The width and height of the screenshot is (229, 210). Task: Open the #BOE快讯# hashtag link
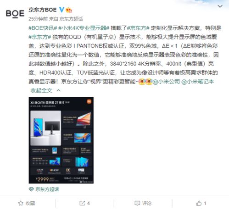pos(43,28)
